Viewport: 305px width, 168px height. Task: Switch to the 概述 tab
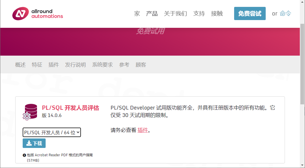[x=20, y=65]
